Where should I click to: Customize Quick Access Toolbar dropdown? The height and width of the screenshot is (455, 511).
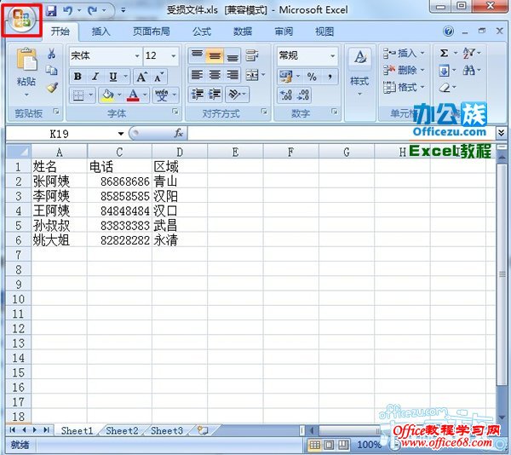tap(123, 11)
